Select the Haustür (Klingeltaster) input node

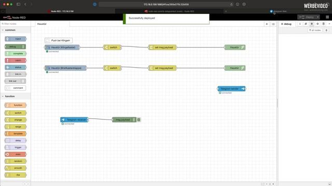click(x=62, y=48)
